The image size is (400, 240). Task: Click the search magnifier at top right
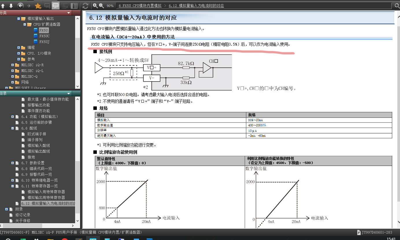[x=397, y=6]
